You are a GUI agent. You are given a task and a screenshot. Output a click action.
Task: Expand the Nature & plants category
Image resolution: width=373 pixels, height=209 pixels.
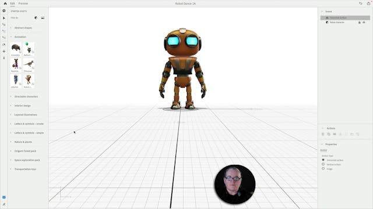[x=23, y=142]
